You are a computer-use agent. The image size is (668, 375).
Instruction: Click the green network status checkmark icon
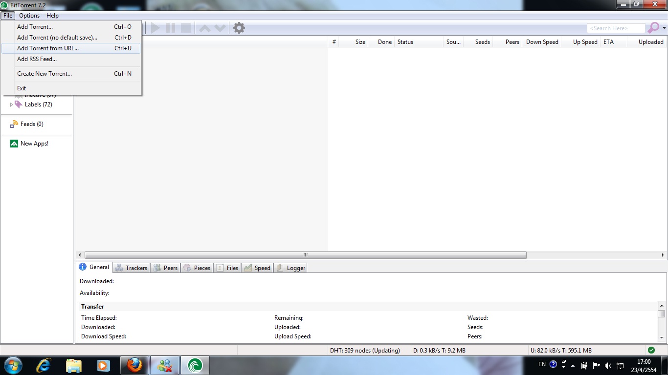[x=651, y=350]
